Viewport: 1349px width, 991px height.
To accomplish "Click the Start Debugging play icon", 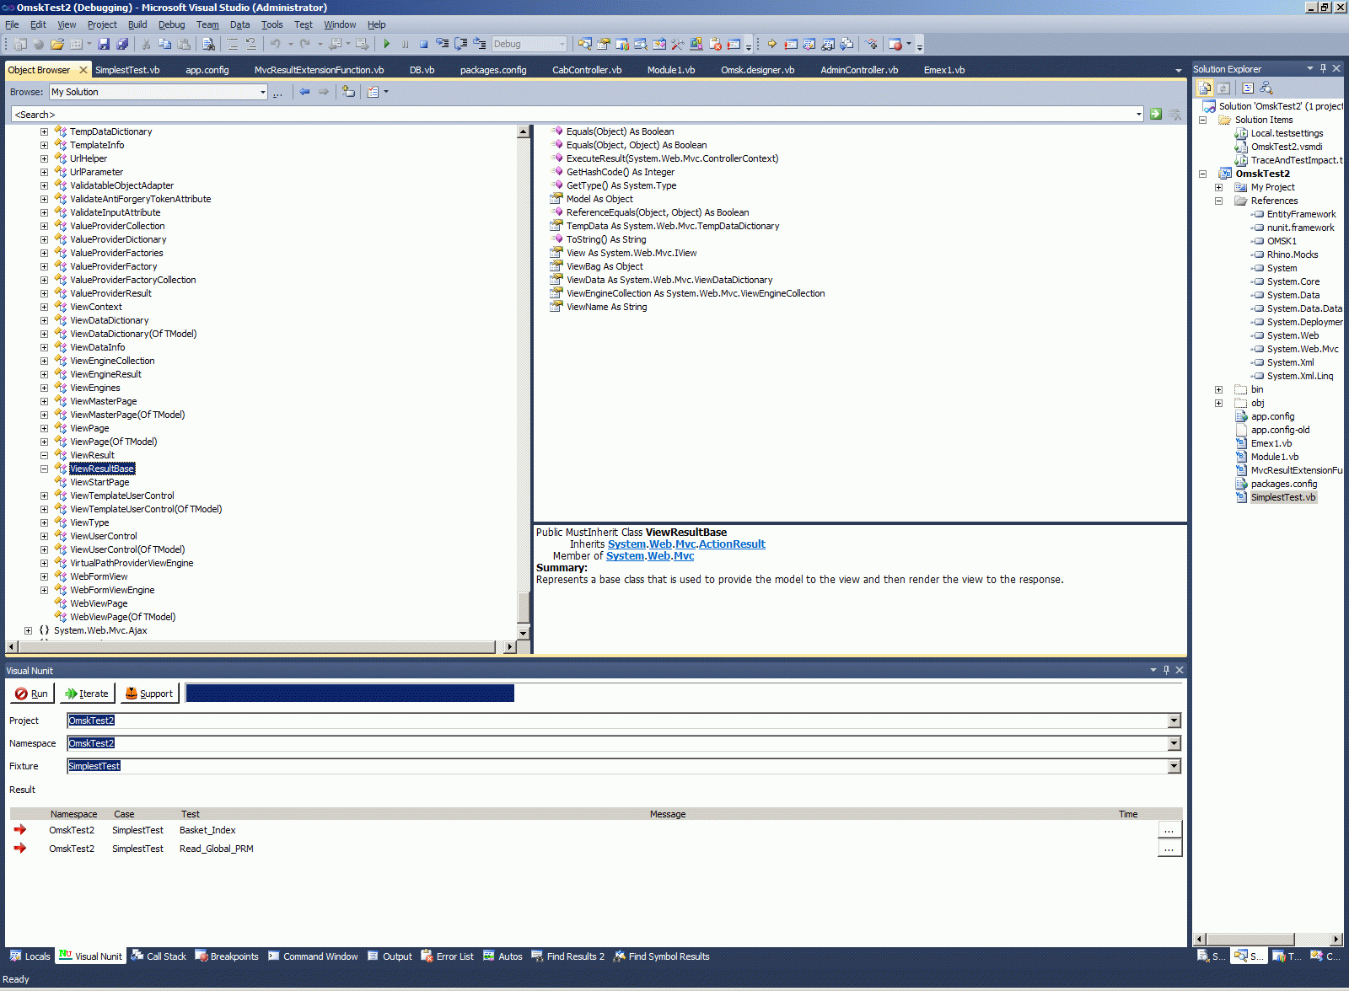I will pos(387,44).
